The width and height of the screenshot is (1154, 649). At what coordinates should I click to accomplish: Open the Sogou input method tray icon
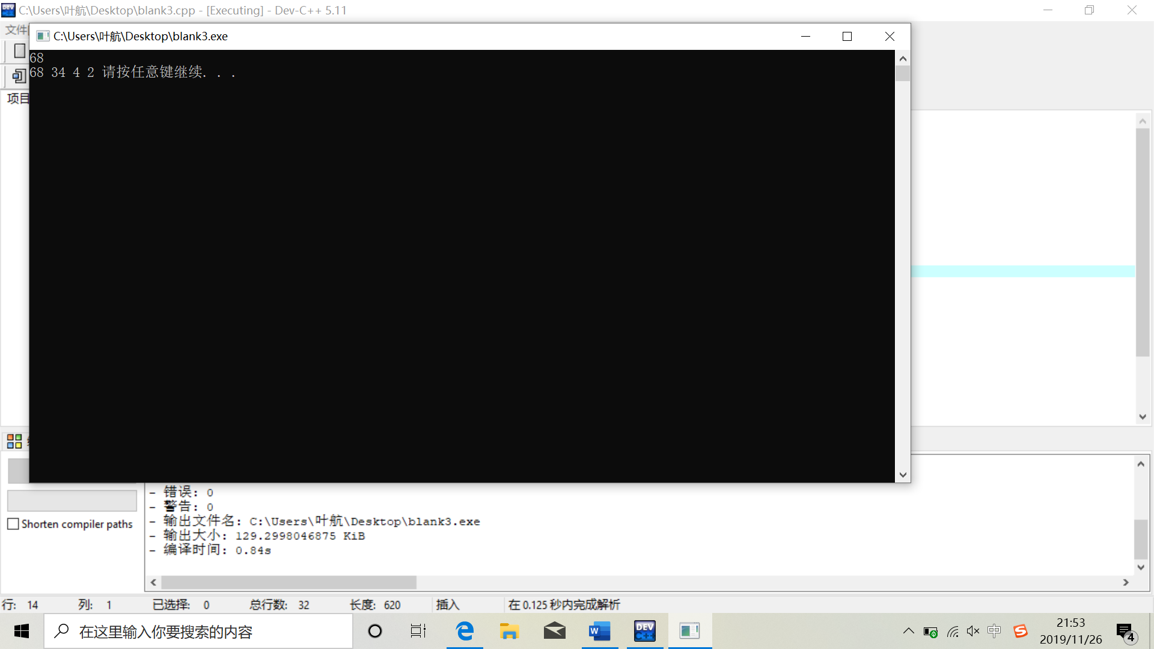tap(1020, 631)
